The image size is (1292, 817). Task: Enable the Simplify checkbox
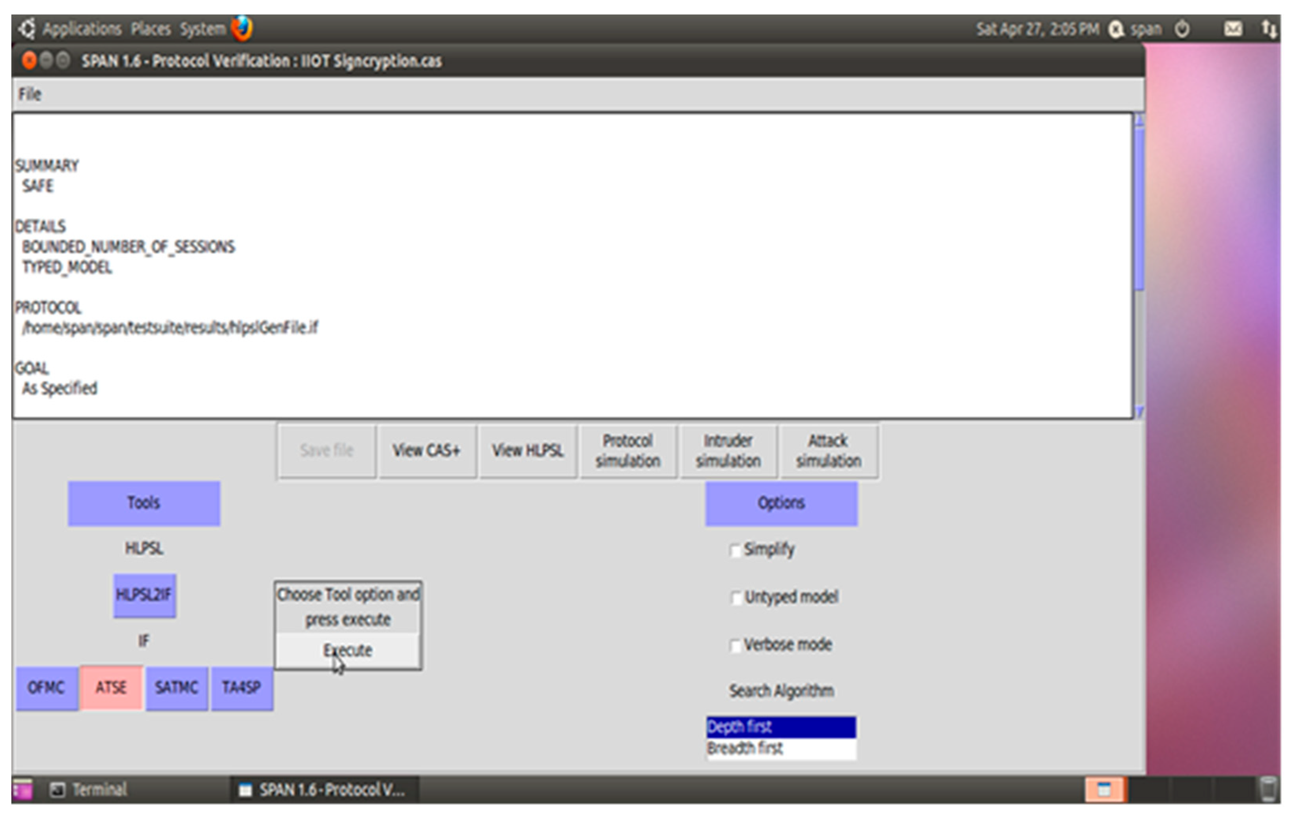tap(736, 550)
